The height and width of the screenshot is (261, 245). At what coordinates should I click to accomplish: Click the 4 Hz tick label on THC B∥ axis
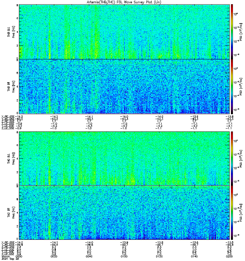(x=17, y=213)
